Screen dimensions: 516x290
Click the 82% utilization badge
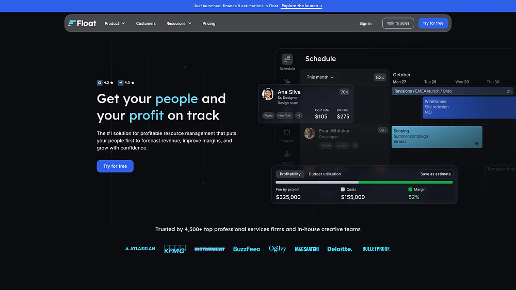(x=380, y=77)
